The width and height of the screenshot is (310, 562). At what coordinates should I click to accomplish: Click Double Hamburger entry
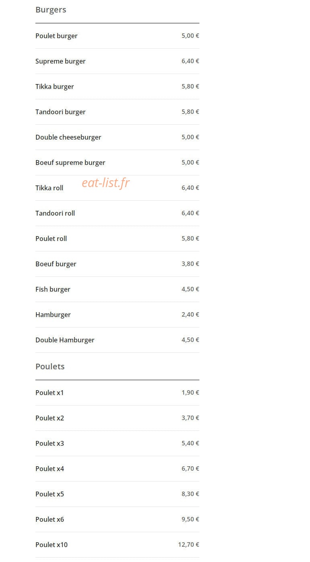point(117,340)
